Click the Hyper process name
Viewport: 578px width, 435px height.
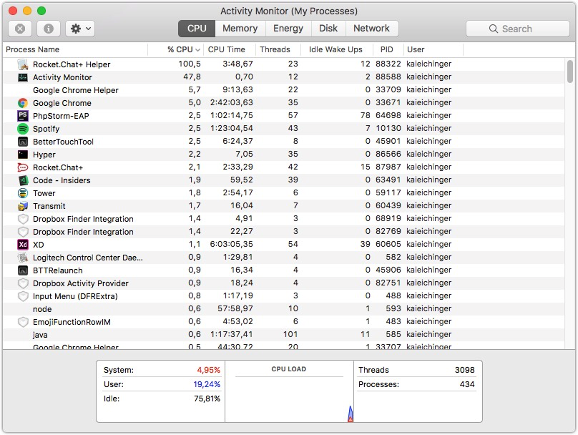tap(44, 155)
